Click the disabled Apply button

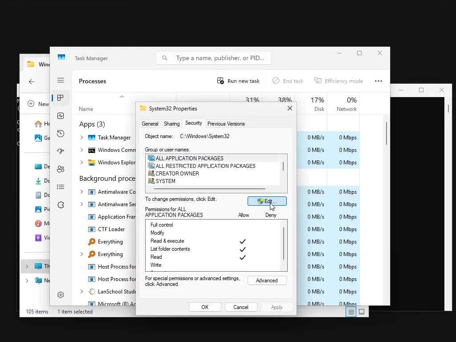point(277,307)
